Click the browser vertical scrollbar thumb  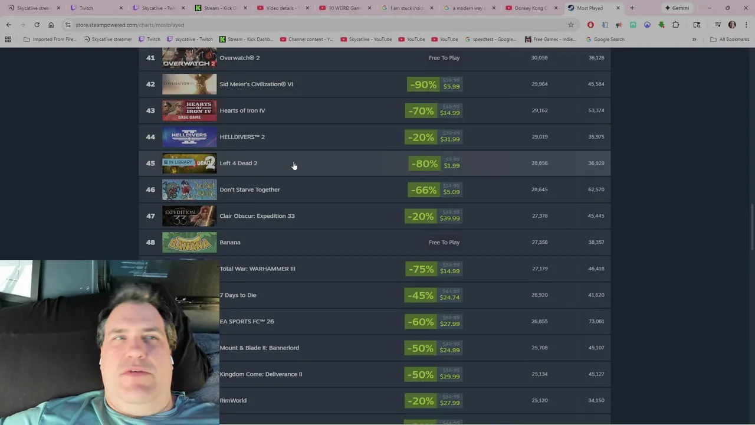click(x=752, y=227)
